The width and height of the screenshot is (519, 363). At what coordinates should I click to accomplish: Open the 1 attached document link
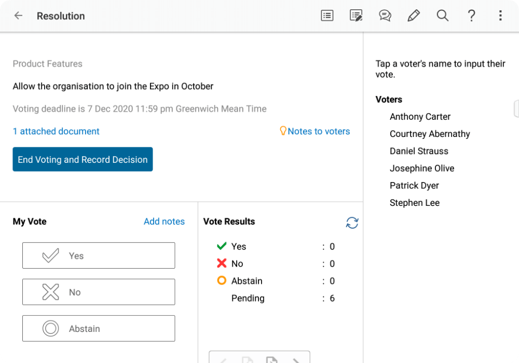click(56, 132)
